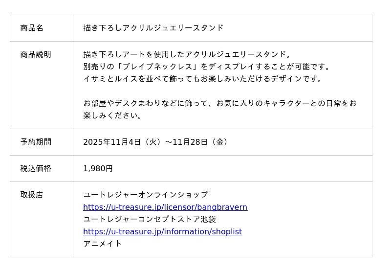Viewport: 391px width, 272px height.
Task: Click the 商品名 row header
Action: coord(32,28)
